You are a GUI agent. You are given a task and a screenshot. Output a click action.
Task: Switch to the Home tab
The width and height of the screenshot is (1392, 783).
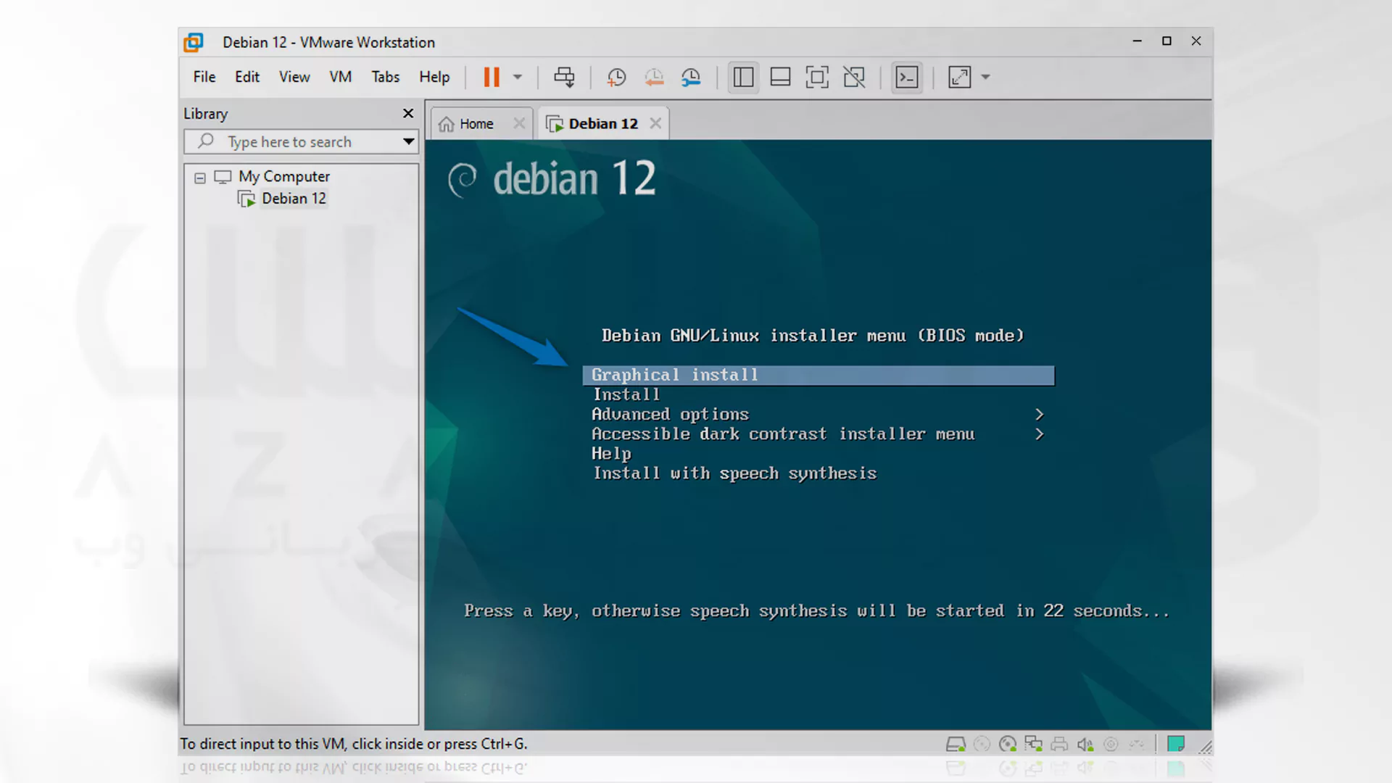click(476, 124)
